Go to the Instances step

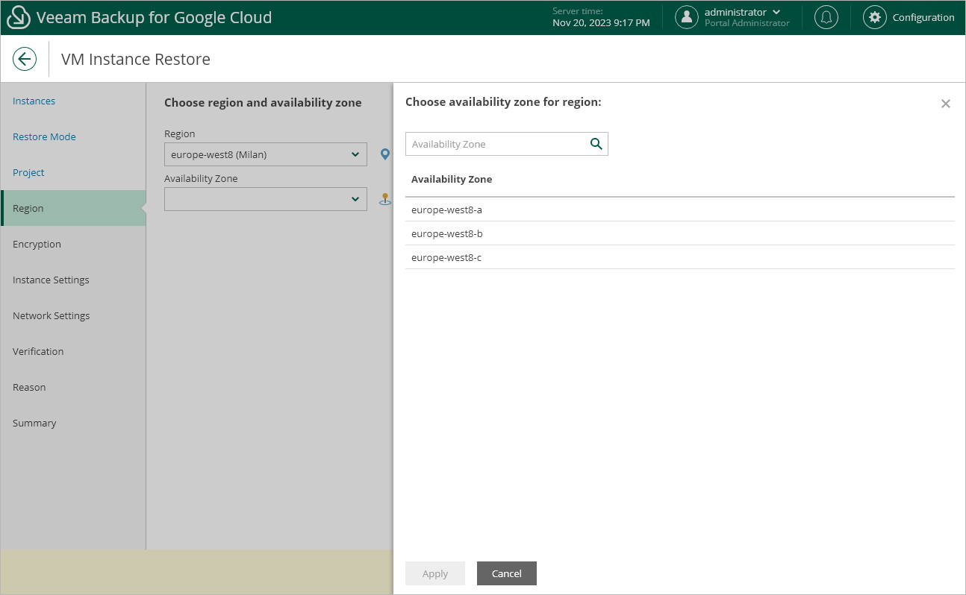[34, 101]
